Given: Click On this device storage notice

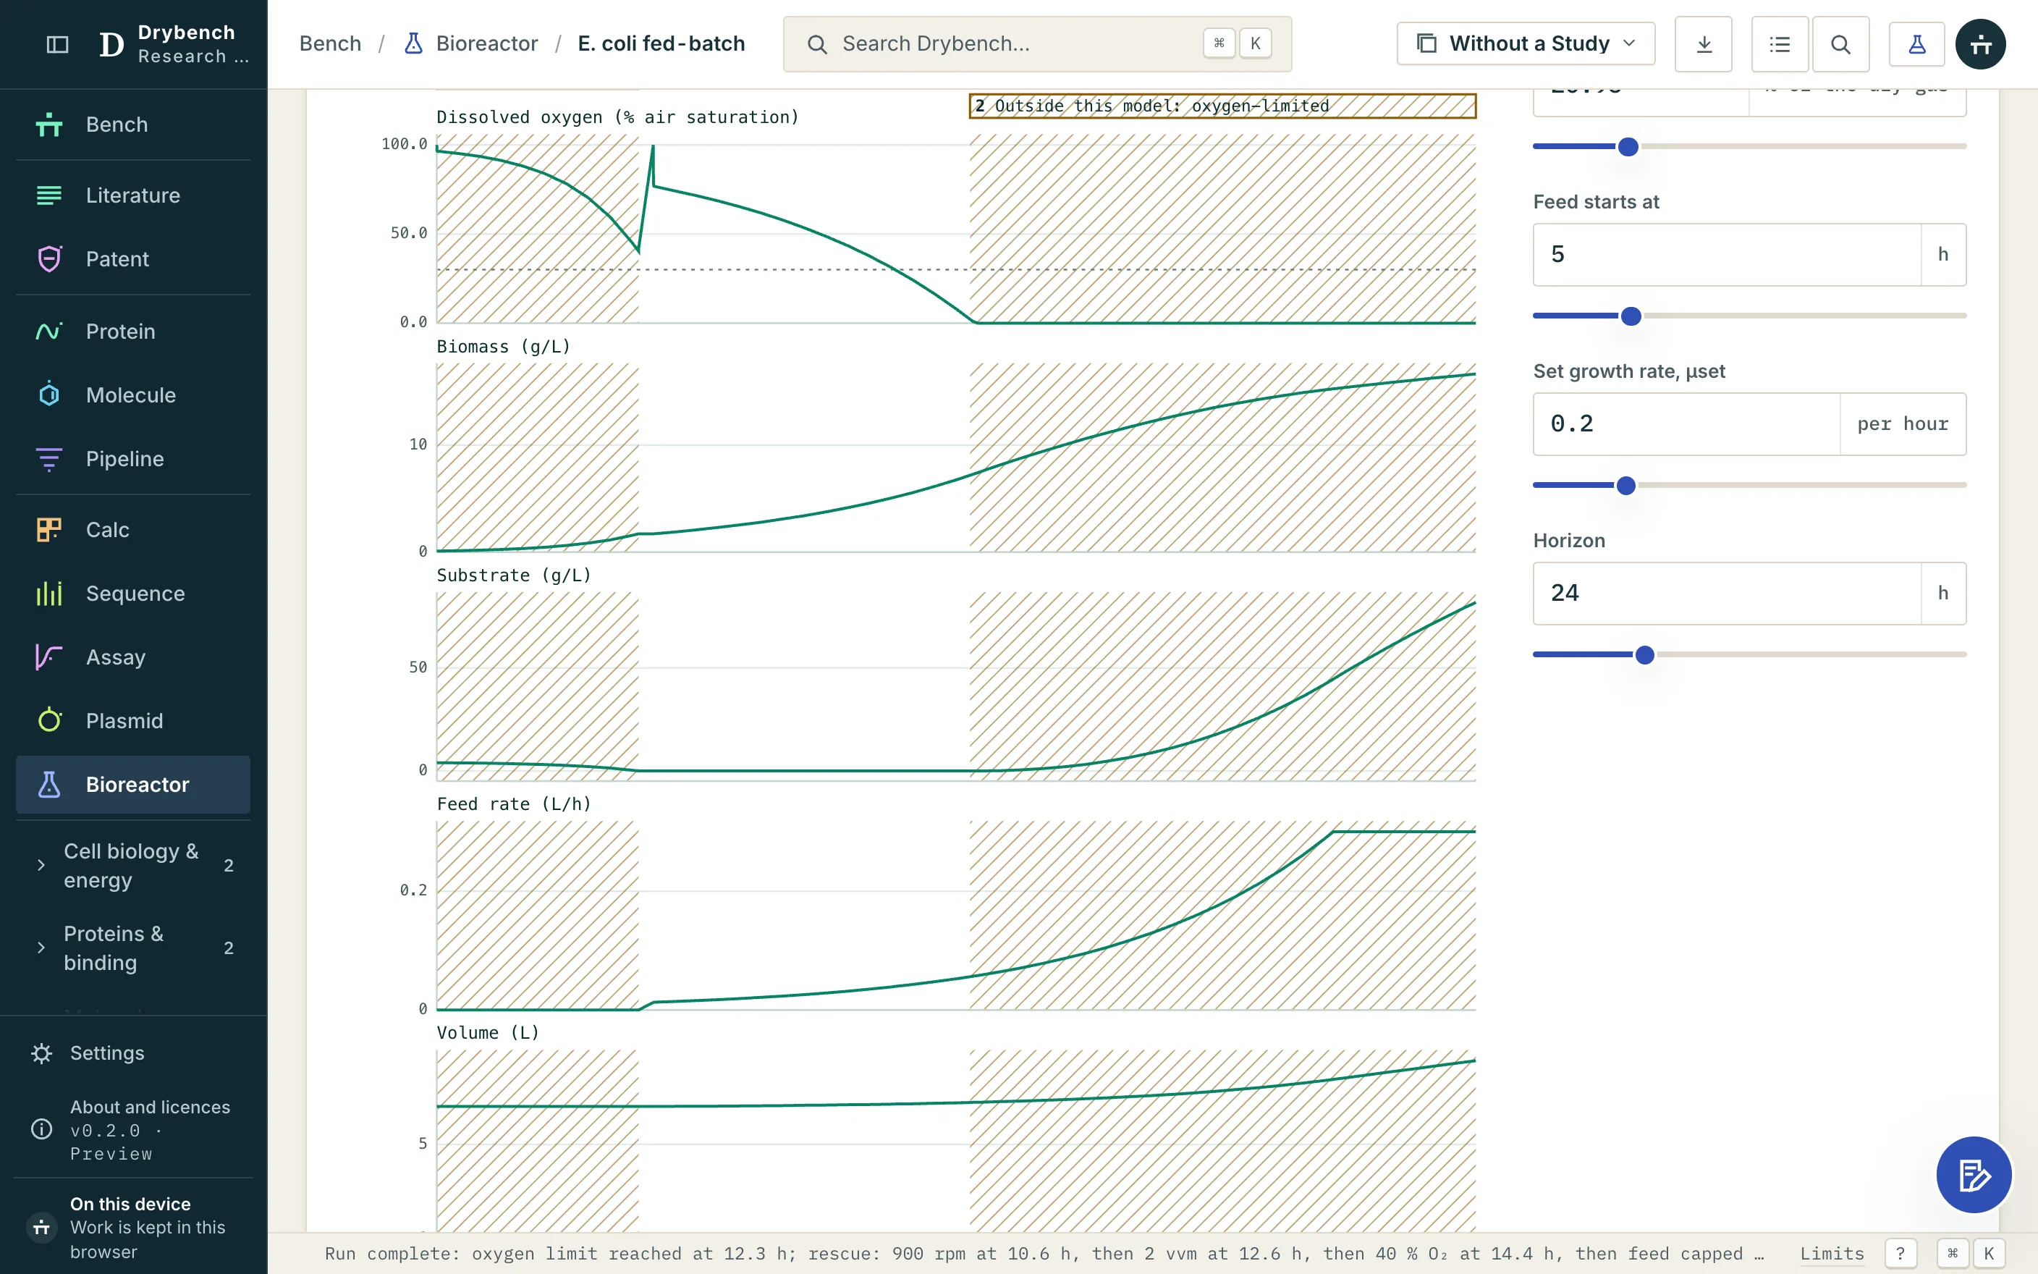Looking at the screenshot, I should (x=133, y=1227).
